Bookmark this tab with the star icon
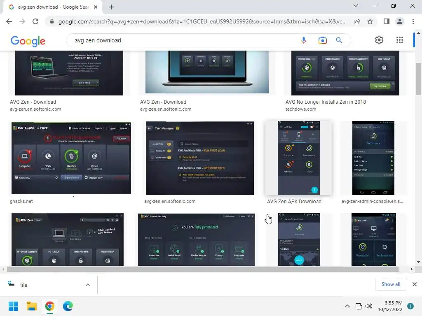The width and height of the screenshot is (422, 316). [x=370, y=21]
